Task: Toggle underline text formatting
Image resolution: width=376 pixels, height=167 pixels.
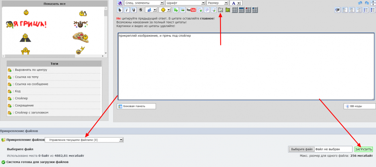Action: (x=134, y=10)
